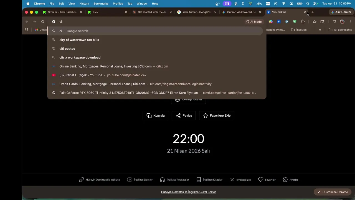Click the profile avatar in toolbar

[342, 22]
